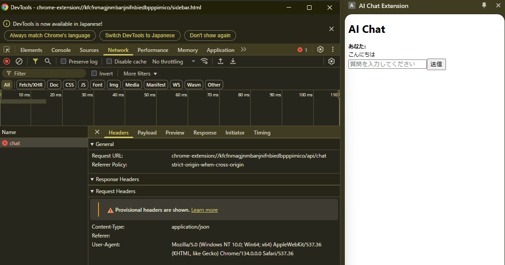
Task: Click the red error count badge
Action: tap(302, 50)
